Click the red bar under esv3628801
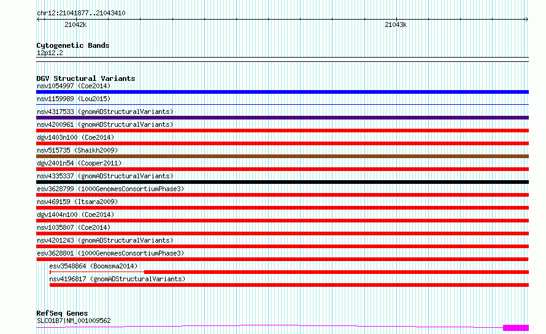Screen dimensions: 546x334 [282, 259]
